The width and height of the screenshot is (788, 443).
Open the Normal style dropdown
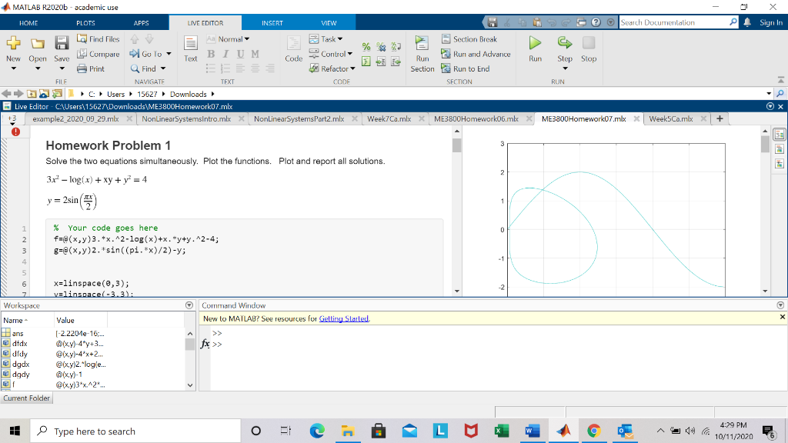tap(234, 38)
